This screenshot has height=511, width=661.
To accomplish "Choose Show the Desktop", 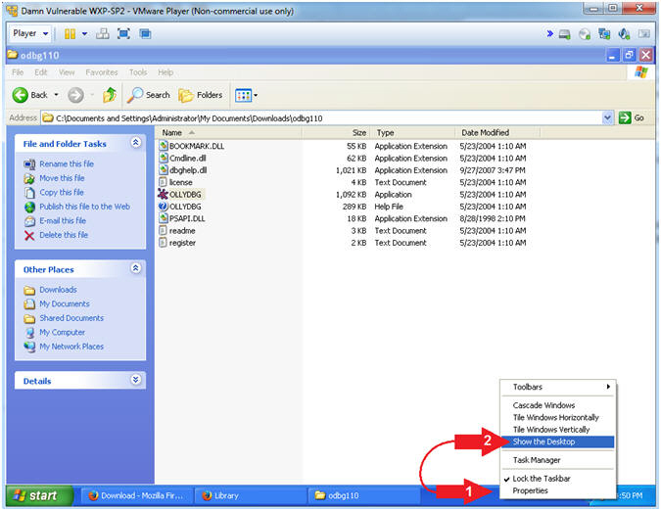I will [x=558, y=441].
